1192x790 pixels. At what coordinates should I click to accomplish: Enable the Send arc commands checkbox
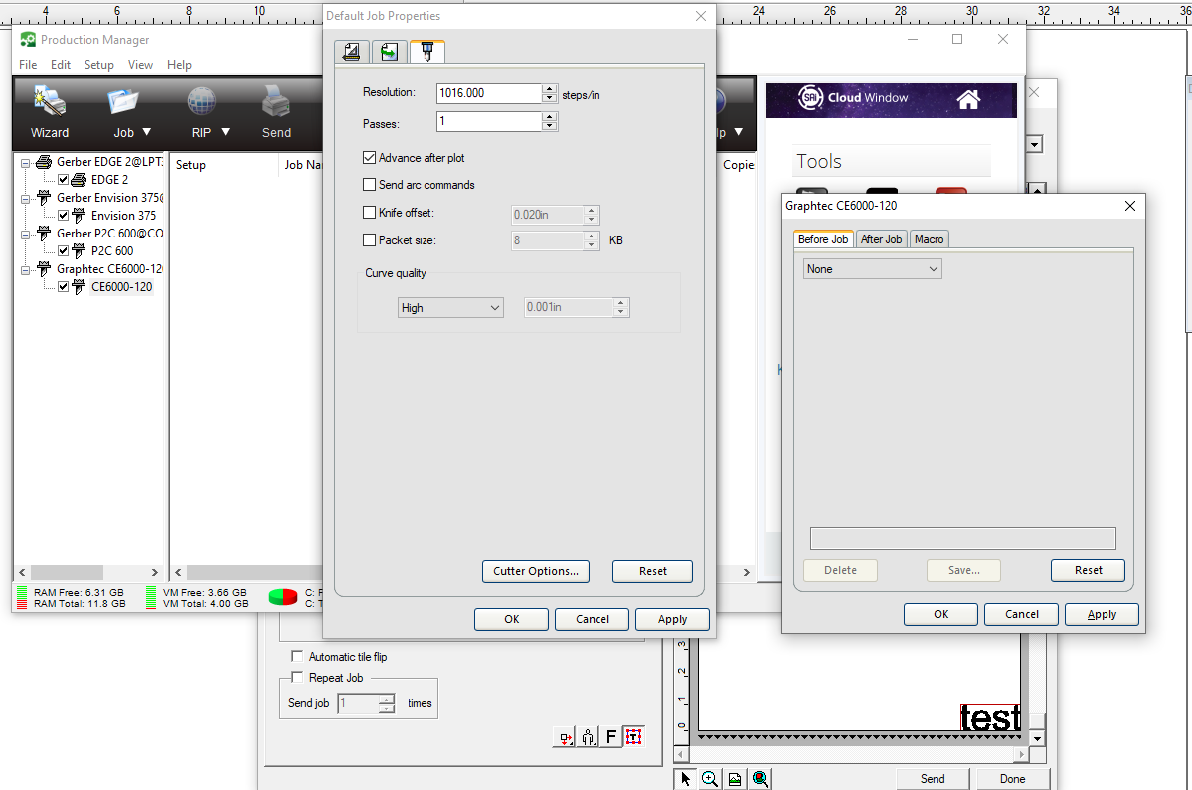[x=370, y=185]
